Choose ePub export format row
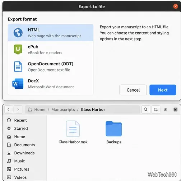This screenshot has height=181, width=181. [51, 50]
